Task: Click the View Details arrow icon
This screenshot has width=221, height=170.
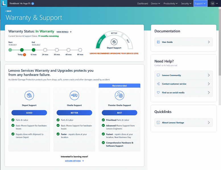Action: (71, 32)
